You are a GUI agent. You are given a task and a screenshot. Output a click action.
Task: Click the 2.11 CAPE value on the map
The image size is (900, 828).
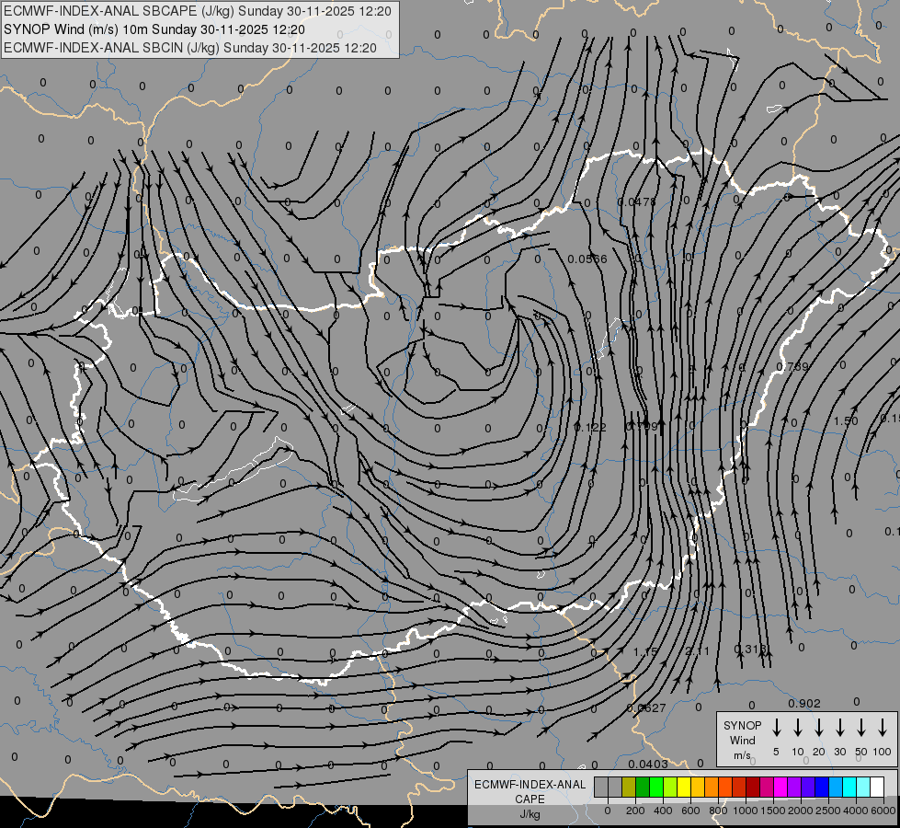coord(698,651)
